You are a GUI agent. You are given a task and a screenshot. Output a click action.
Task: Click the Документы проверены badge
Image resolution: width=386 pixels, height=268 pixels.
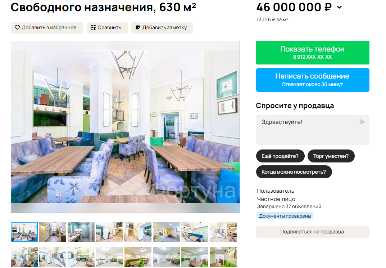[x=285, y=216]
